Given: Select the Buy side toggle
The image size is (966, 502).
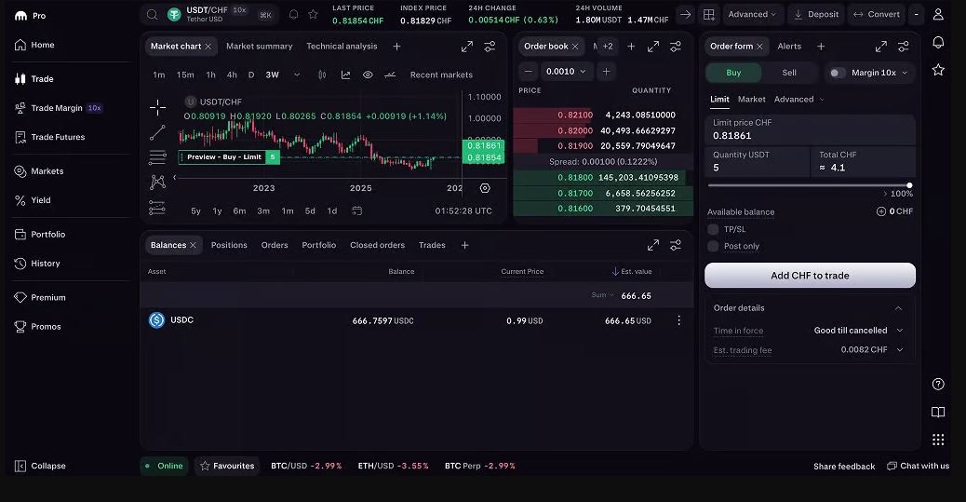Looking at the screenshot, I should click(733, 73).
